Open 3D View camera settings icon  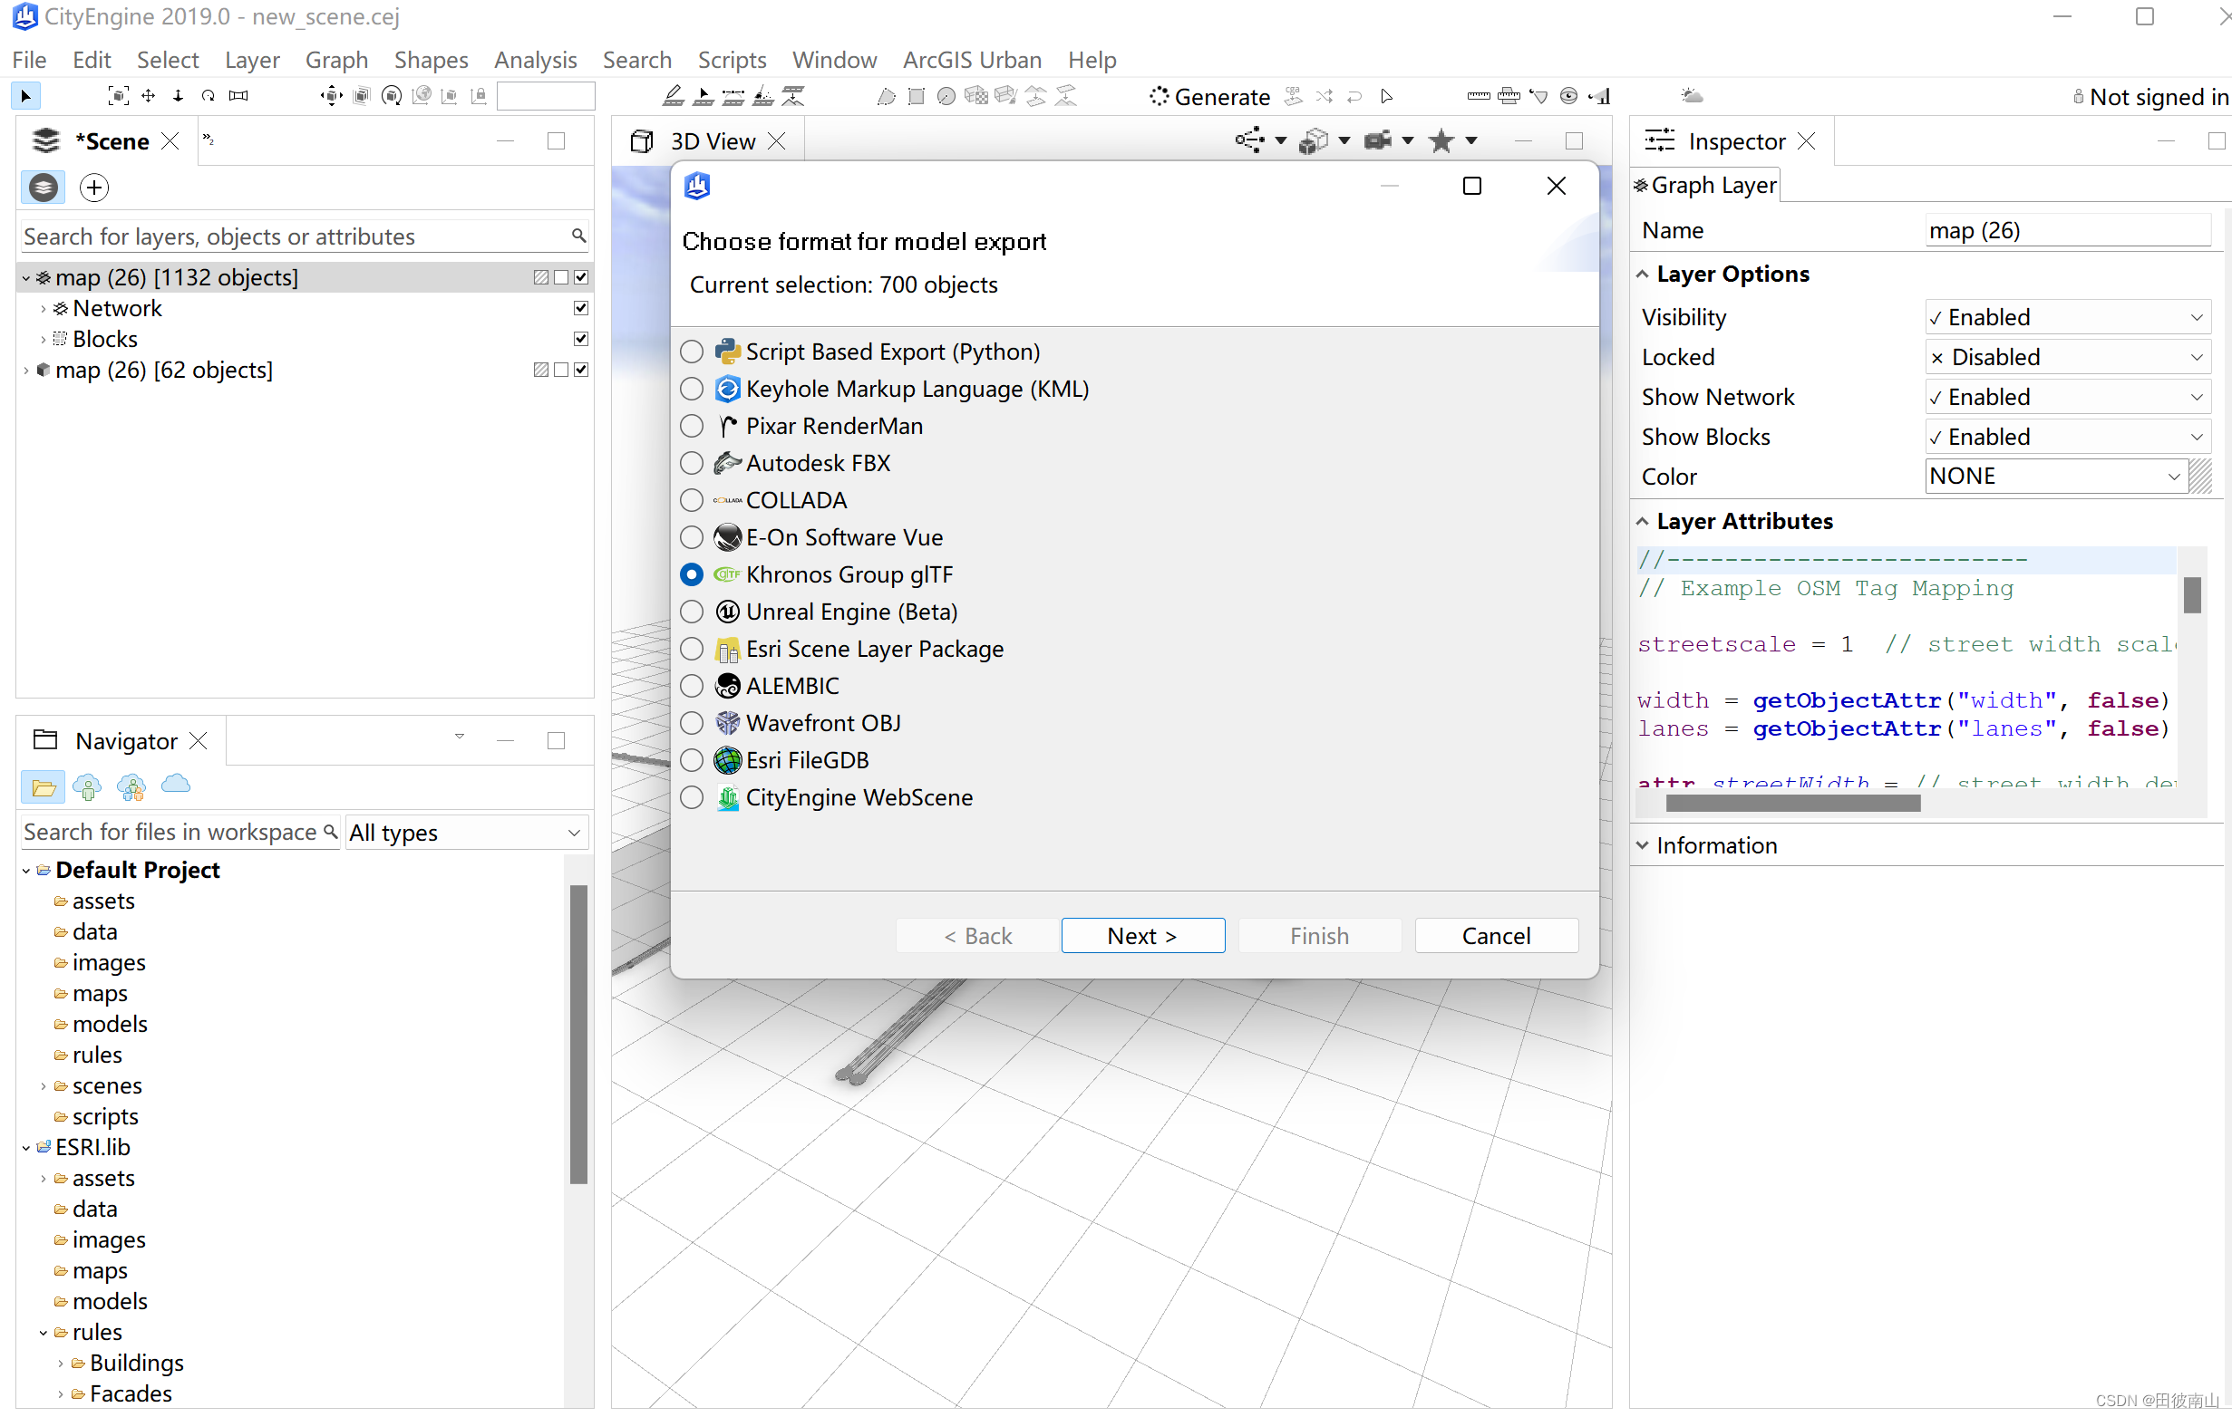tap(1377, 140)
